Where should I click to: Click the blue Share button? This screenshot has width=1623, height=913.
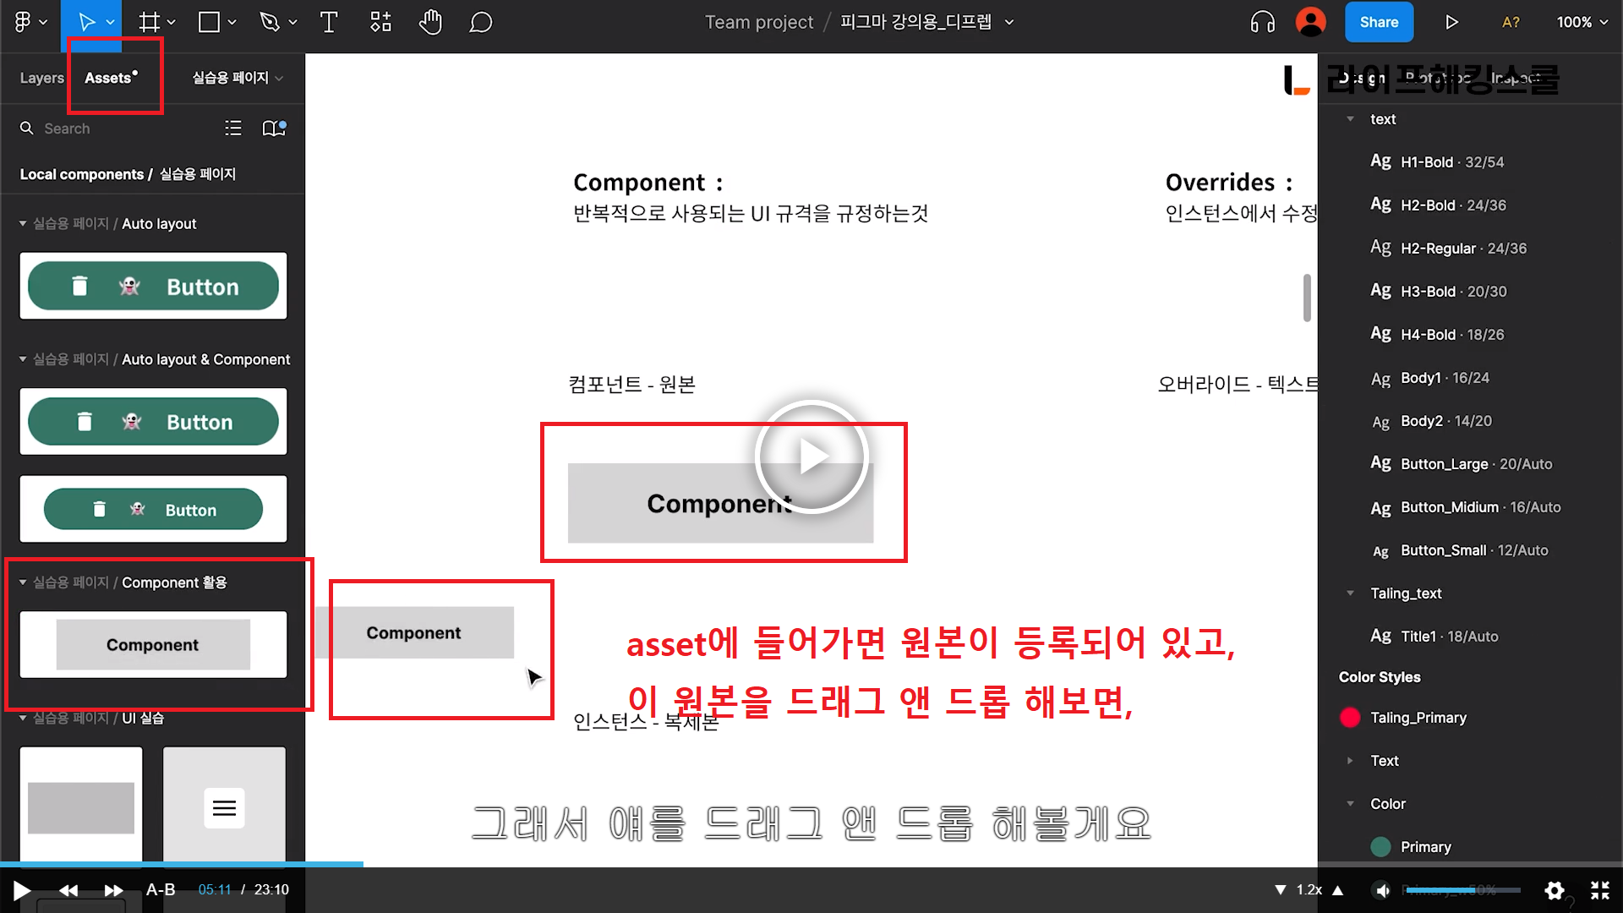pyautogui.click(x=1378, y=23)
